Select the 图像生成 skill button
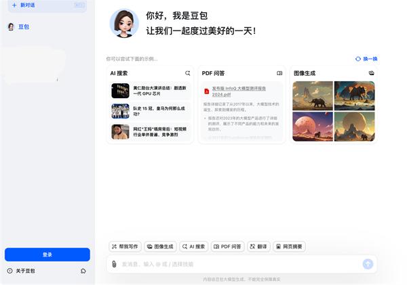Screen dimensions: 407x285 [x=160, y=246]
